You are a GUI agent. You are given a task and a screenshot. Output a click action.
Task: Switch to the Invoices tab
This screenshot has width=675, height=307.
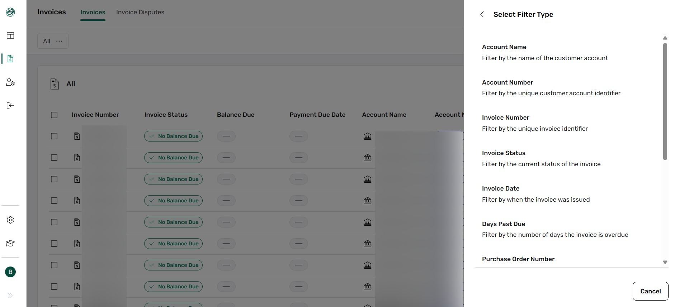(x=93, y=12)
